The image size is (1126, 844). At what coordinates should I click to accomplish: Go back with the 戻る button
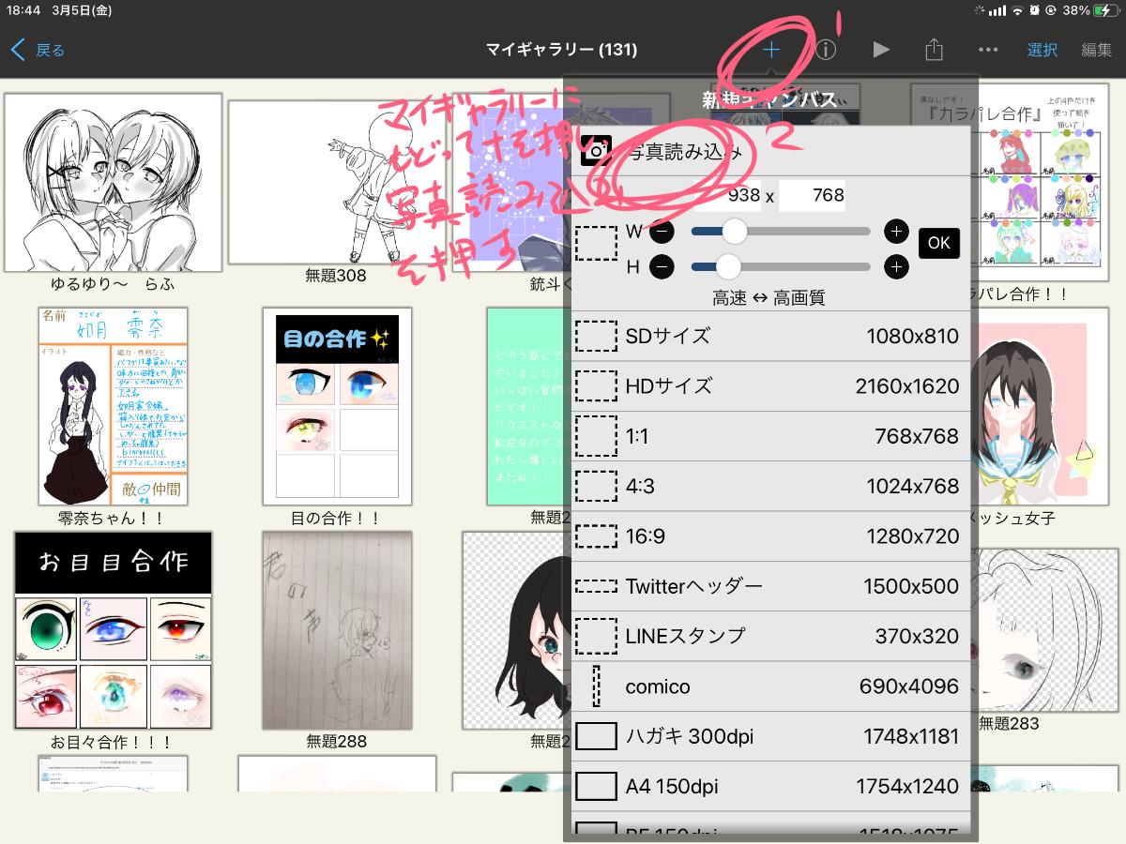coord(39,50)
